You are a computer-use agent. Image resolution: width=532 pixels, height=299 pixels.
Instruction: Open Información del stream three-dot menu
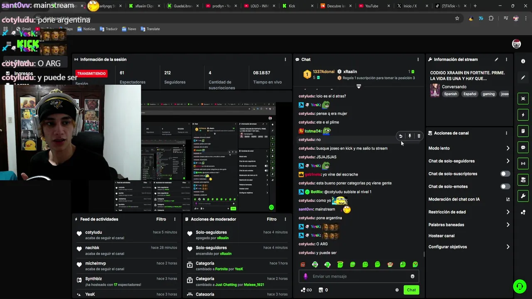coord(506,59)
